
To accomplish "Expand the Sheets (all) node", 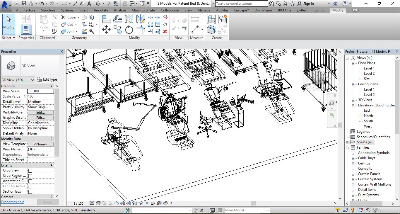I will pyautogui.click(x=347, y=142).
